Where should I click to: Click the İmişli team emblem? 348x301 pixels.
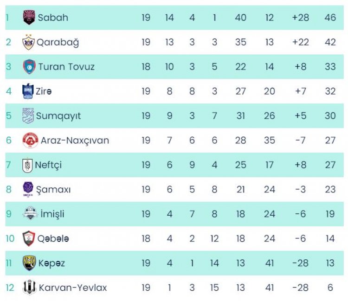(30, 214)
